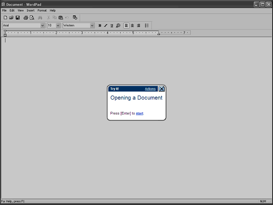Image resolution: width=273 pixels, height=205 pixels.
Task: Toggle Bold formatting
Action: pyautogui.click(x=100, y=26)
